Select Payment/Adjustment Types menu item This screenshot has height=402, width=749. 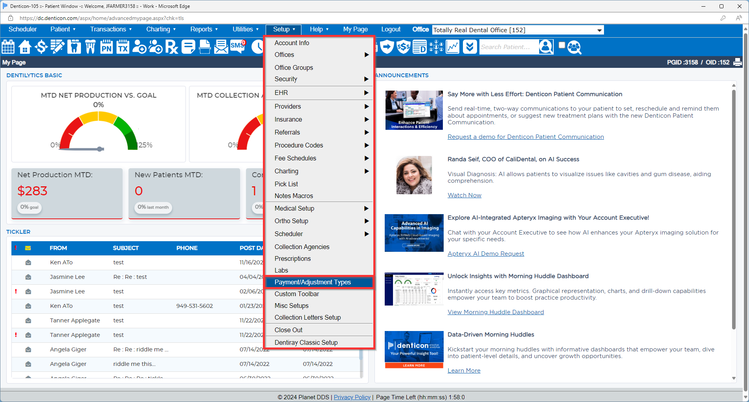tap(319, 282)
